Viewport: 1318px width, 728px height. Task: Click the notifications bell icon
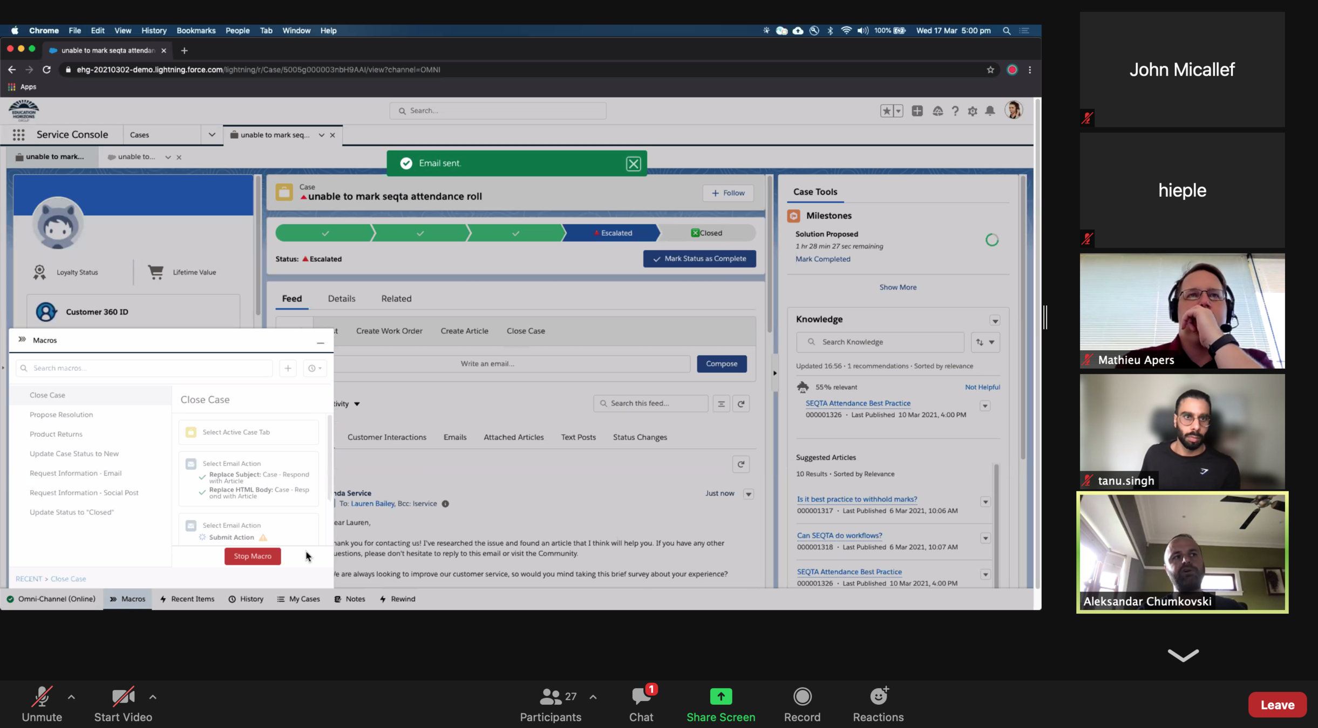tap(990, 111)
